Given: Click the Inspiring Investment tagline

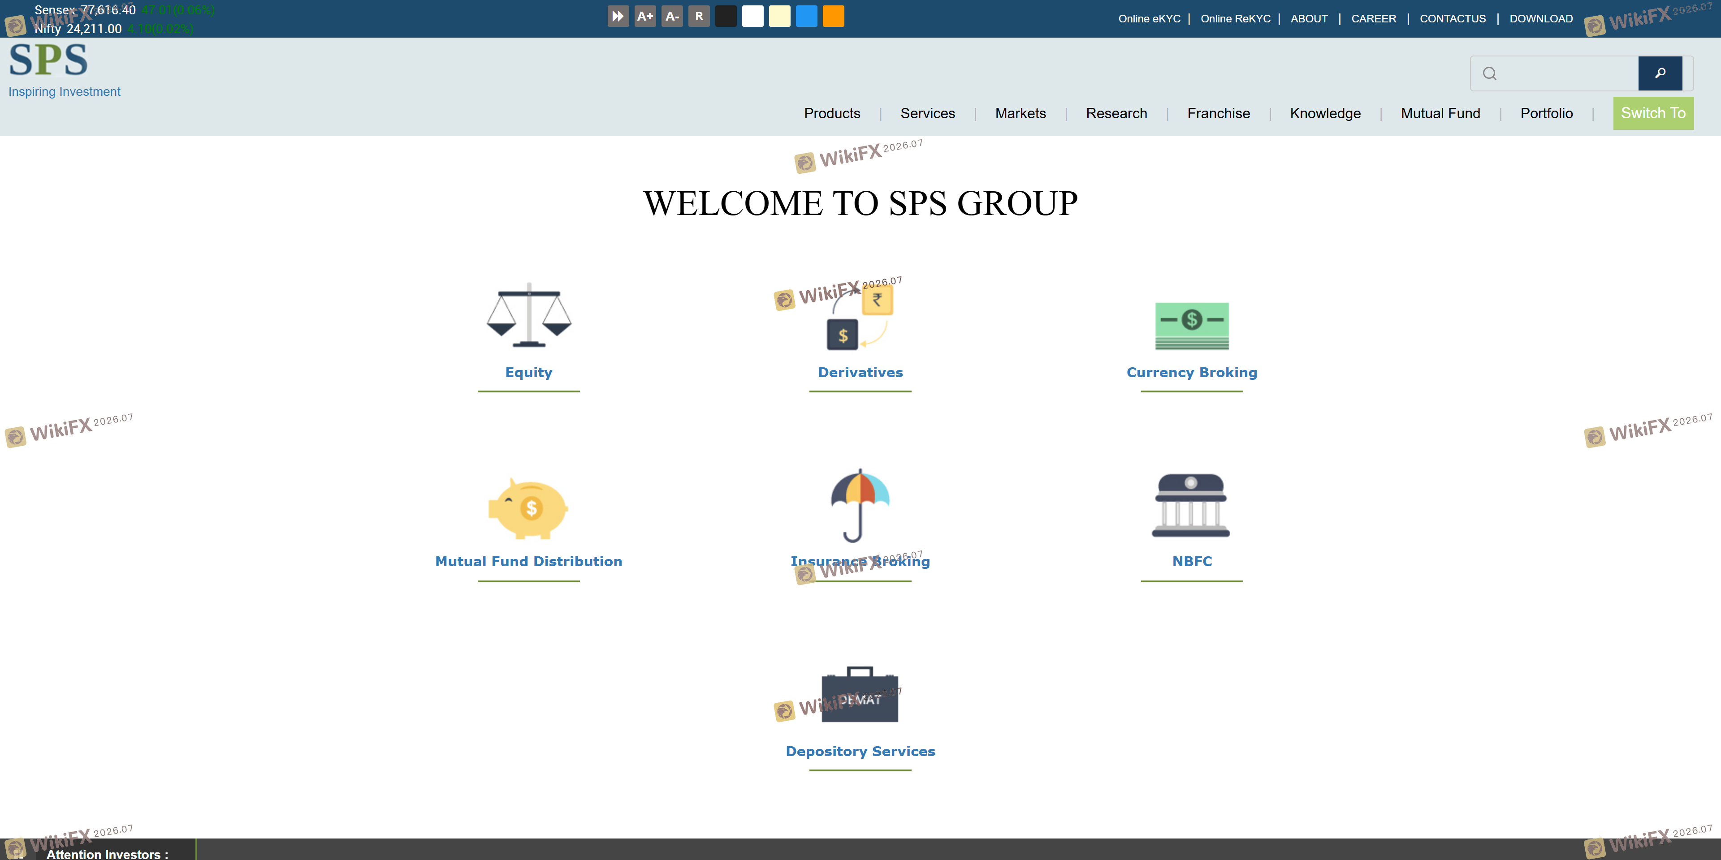Looking at the screenshot, I should [64, 91].
